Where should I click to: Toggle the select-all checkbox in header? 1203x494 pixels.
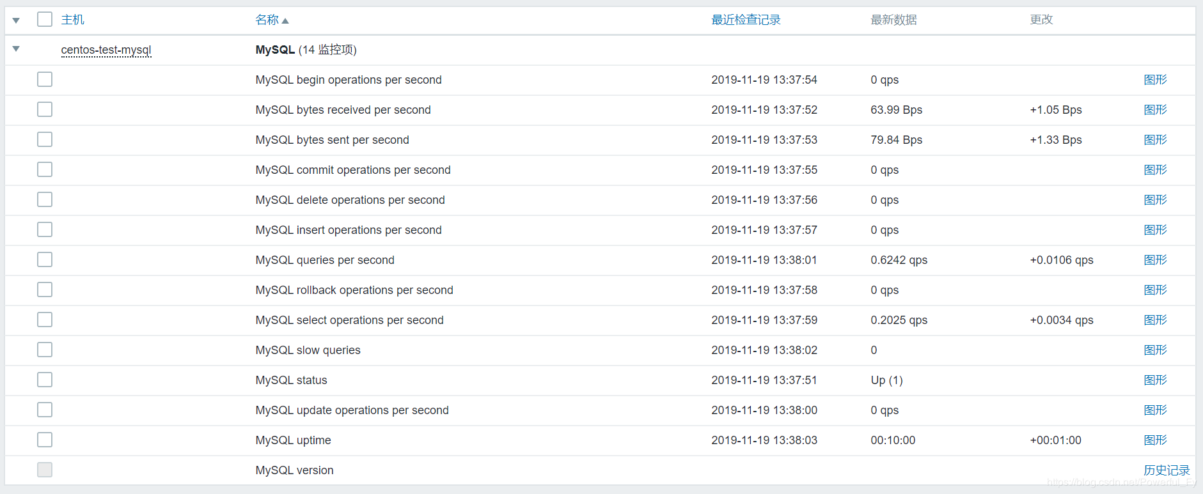[45, 19]
